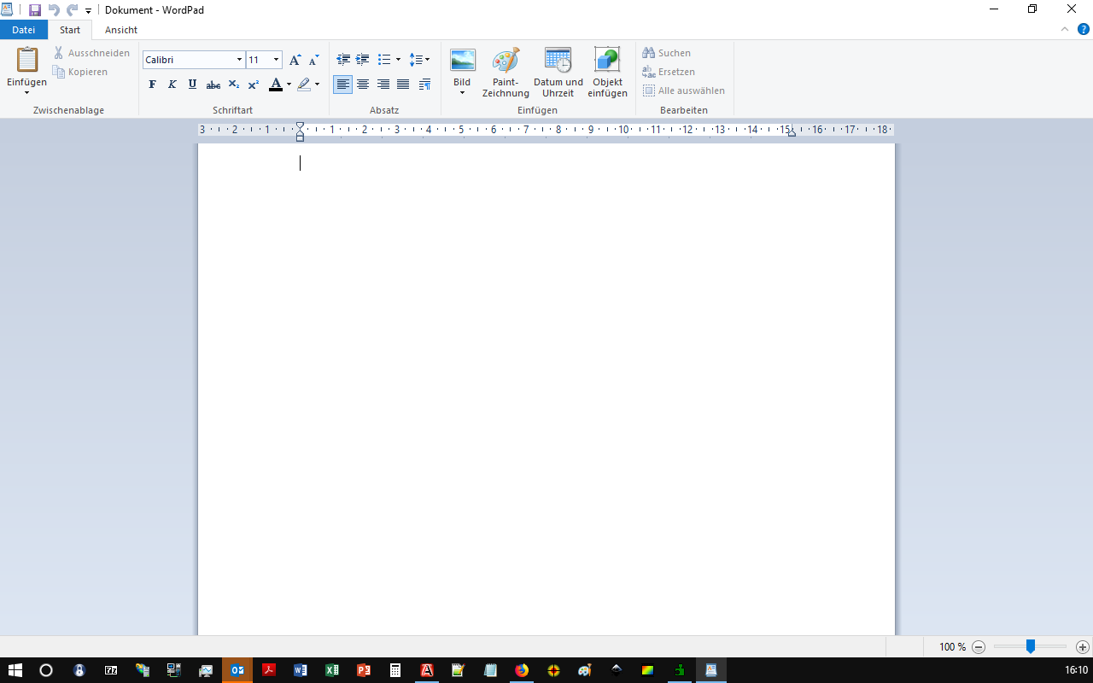This screenshot has height=683, width=1093.
Task: Save the document from quick access toolbar
Action: (x=35, y=10)
